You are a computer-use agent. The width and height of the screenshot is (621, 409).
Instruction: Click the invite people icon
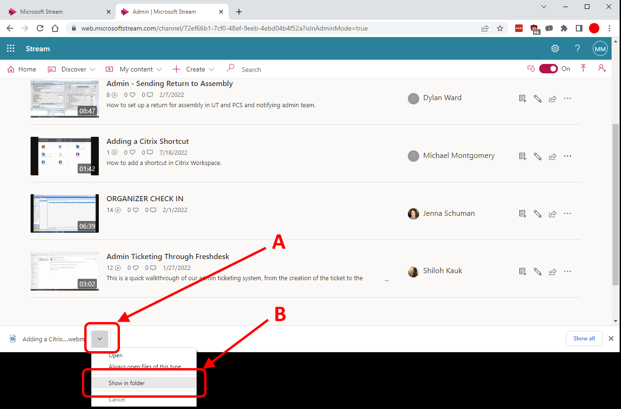tap(602, 69)
